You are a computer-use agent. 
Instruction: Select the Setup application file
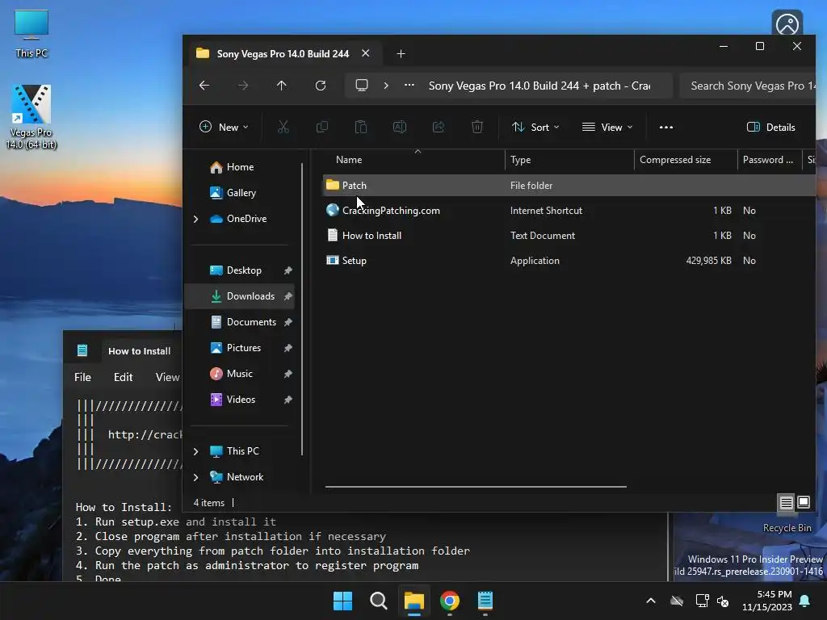[354, 261]
